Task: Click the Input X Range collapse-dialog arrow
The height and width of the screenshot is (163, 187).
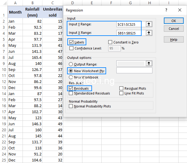Action: [149, 33]
